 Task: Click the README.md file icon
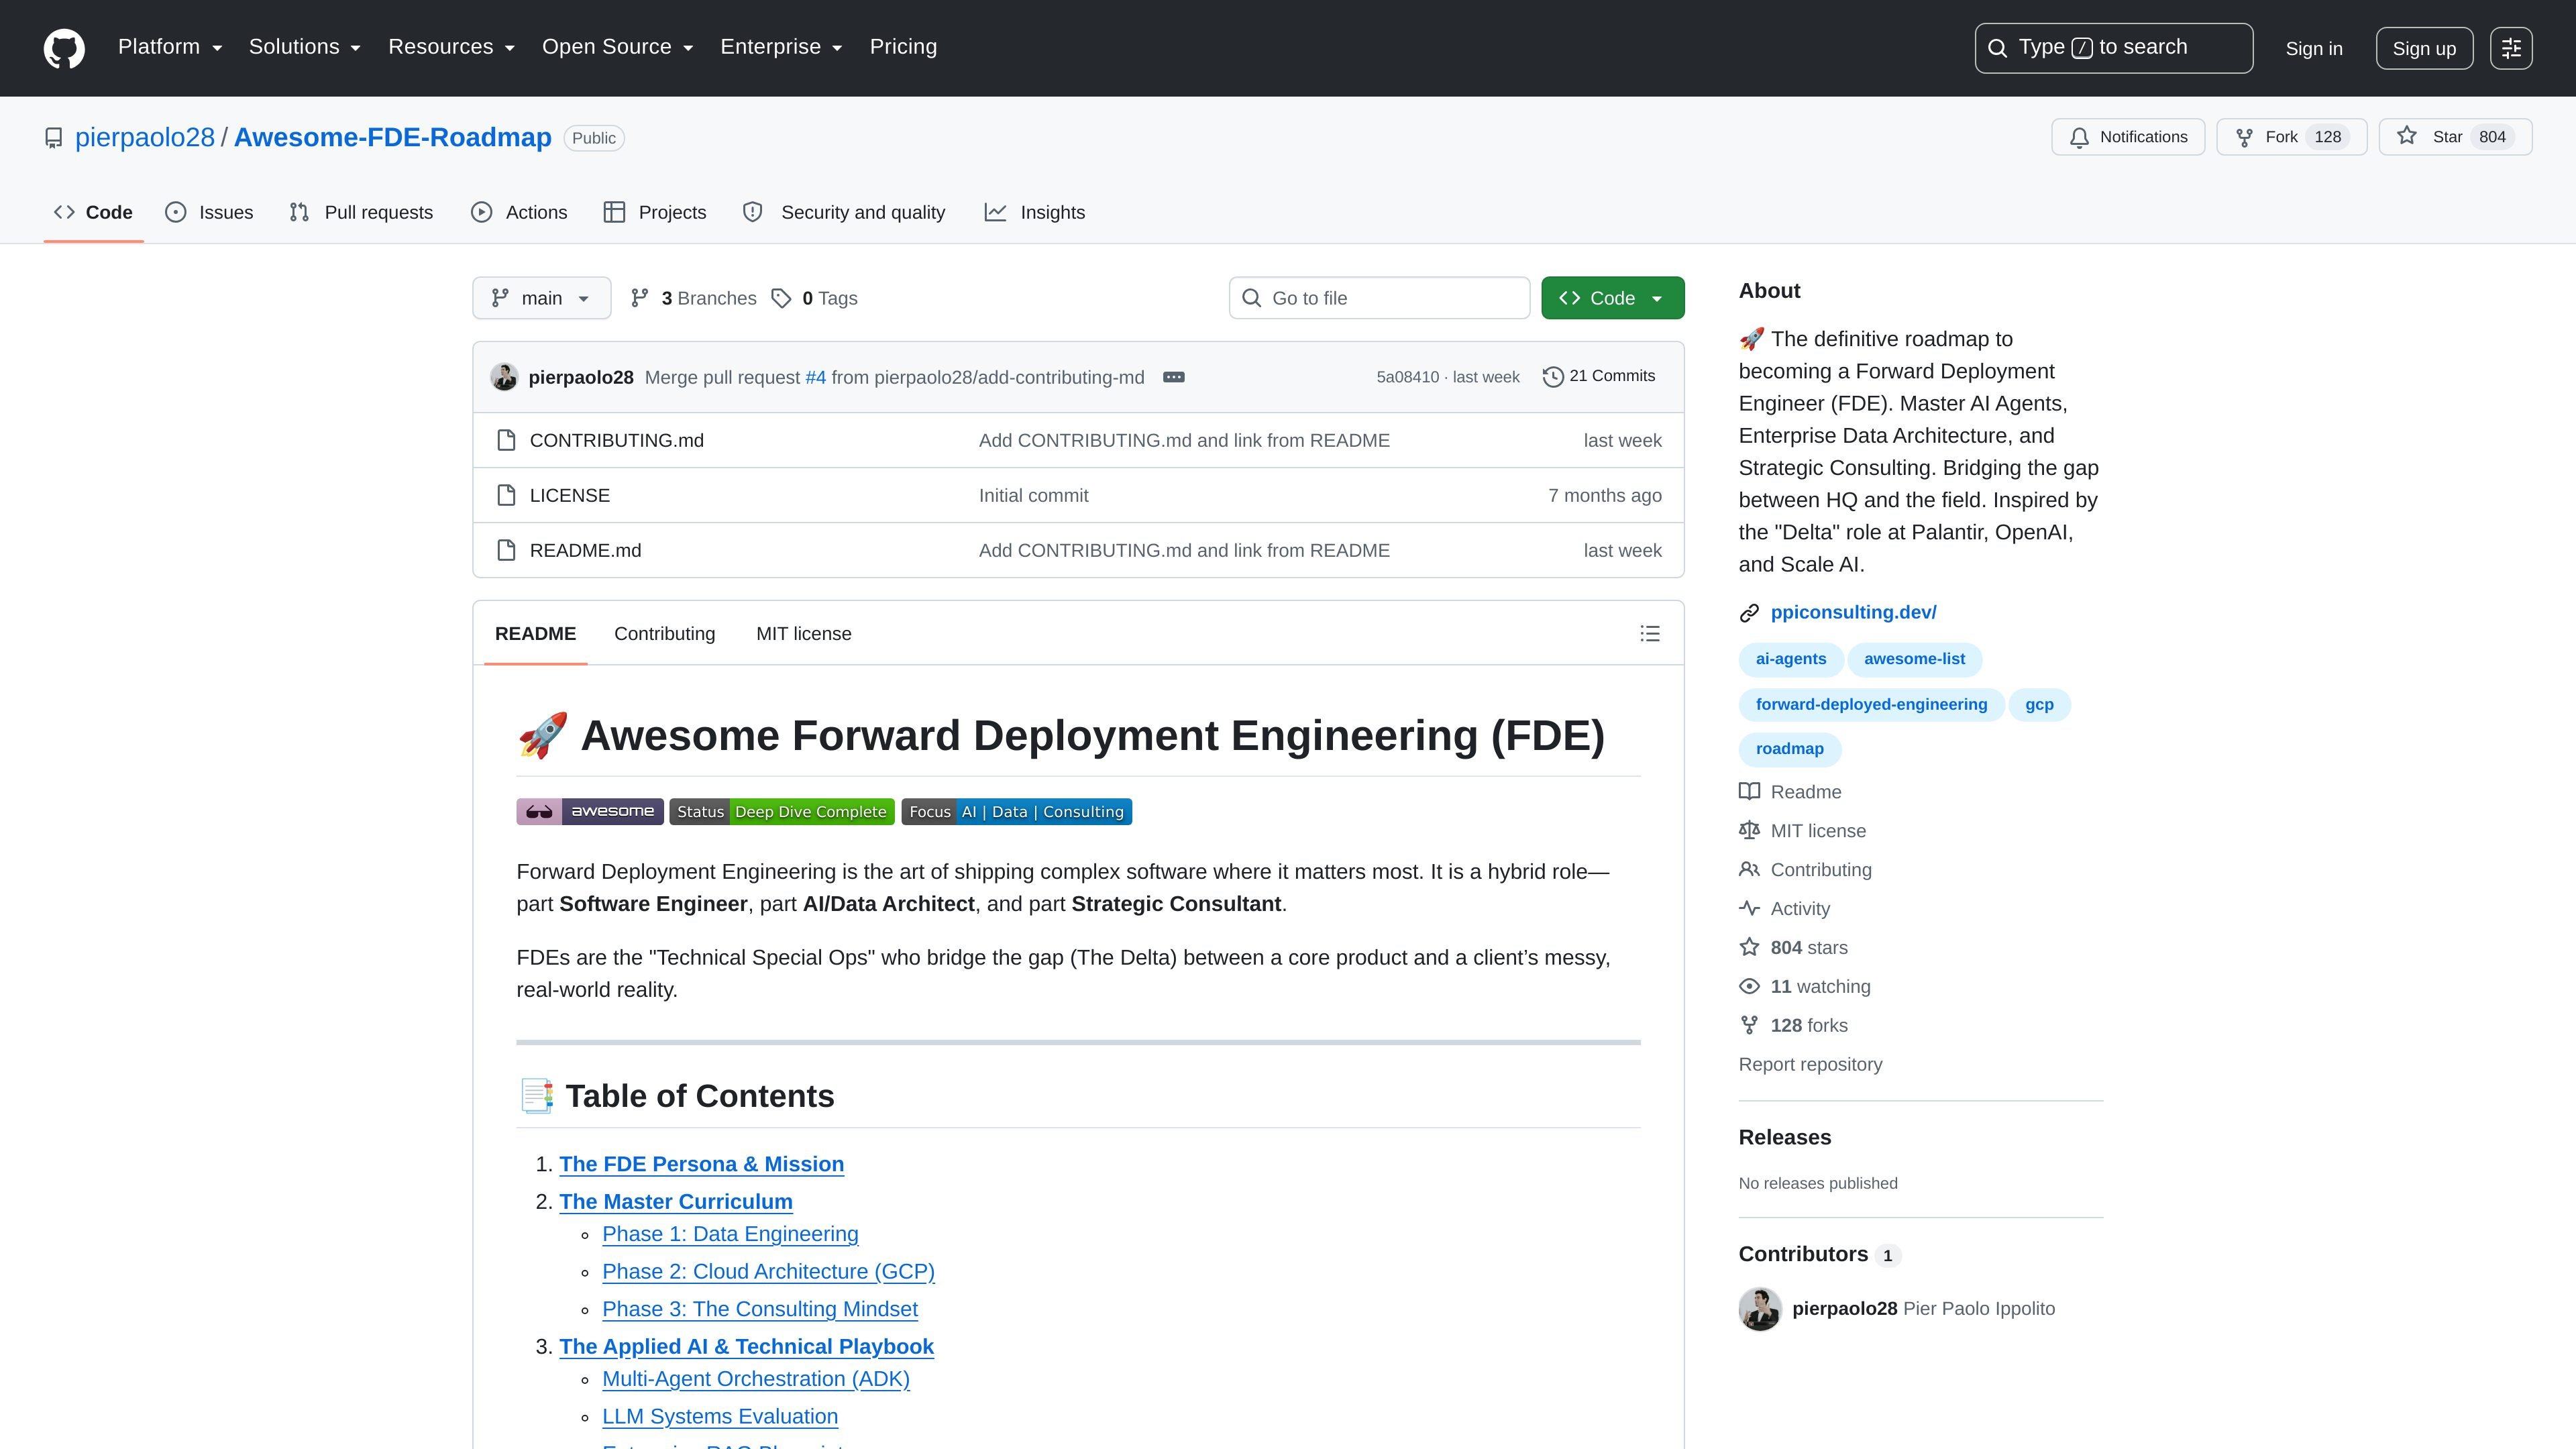click(x=506, y=551)
